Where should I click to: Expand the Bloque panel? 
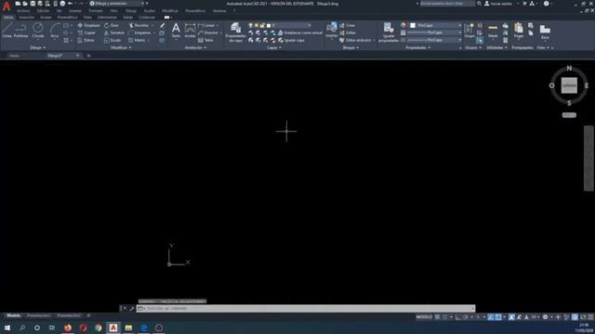350,47
